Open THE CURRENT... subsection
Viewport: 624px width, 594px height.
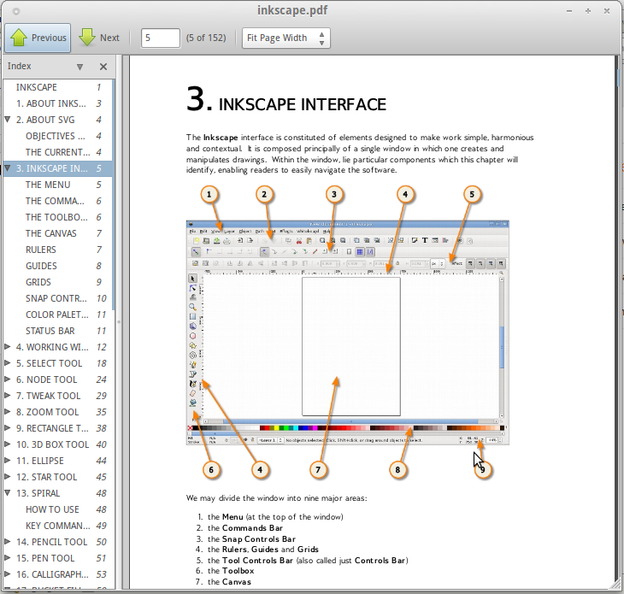click(x=58, y=152)
